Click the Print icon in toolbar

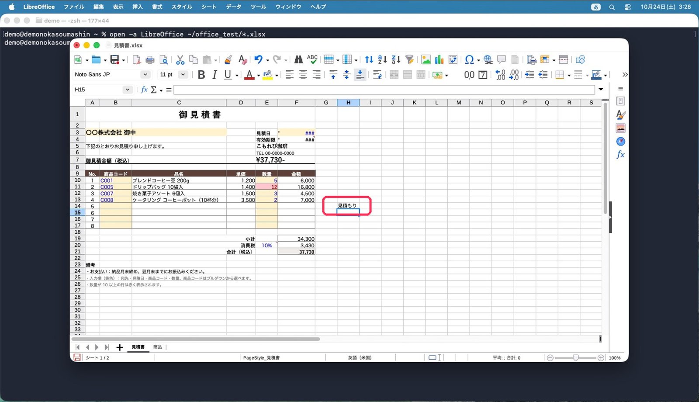[x=150, y=60]
